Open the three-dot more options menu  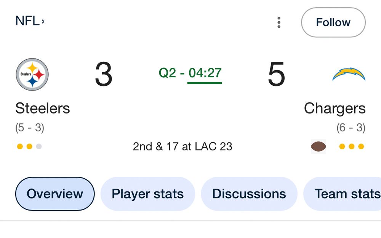[279, 22]
